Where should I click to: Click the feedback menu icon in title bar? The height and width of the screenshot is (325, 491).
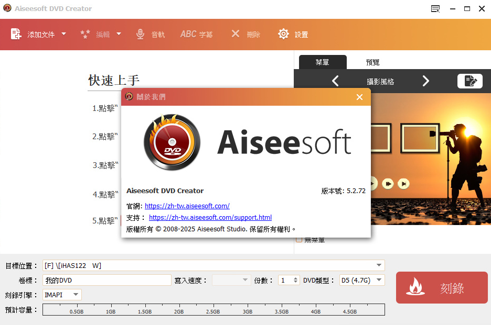[435, 9]
